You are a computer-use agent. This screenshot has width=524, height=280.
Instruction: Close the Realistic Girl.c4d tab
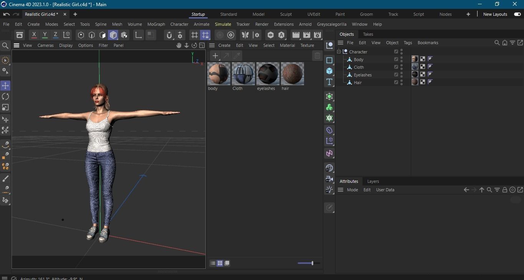click(x=64, y=14)
